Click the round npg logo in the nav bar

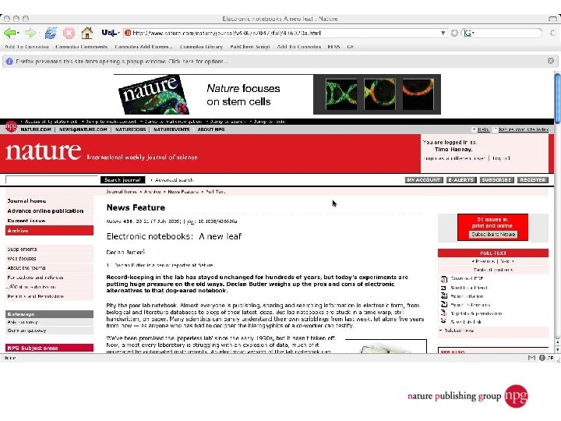pos(11,127)
